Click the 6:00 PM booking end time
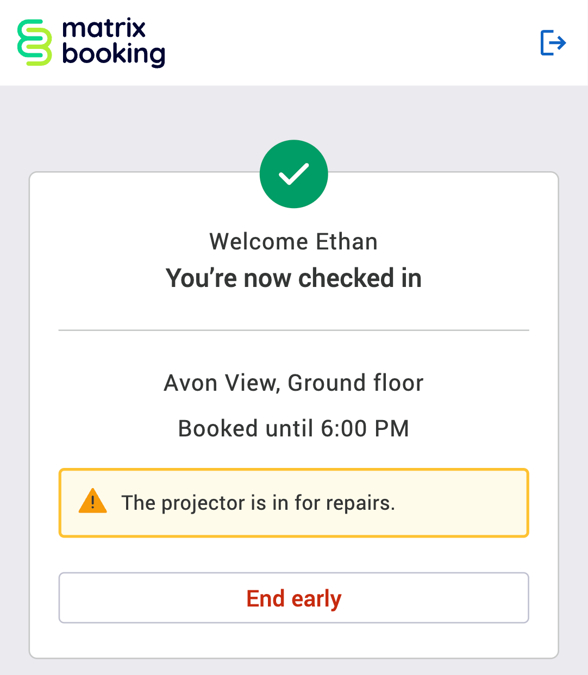 [365, 429]
